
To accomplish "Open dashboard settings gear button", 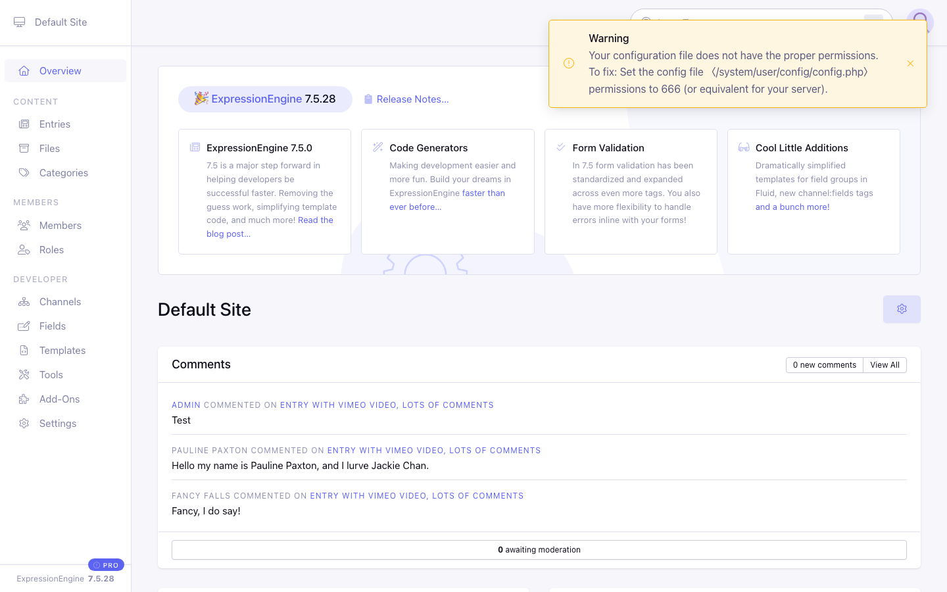I will point(902,309).
